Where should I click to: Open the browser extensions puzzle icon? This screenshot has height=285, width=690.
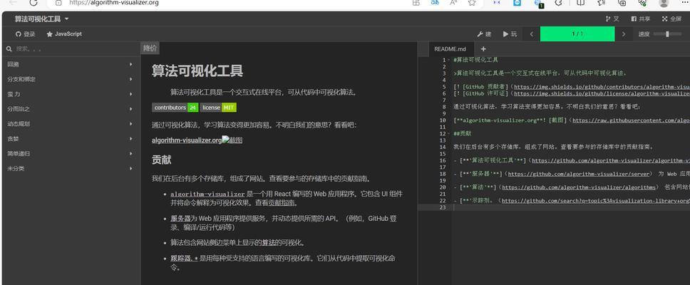coord(558,3)
